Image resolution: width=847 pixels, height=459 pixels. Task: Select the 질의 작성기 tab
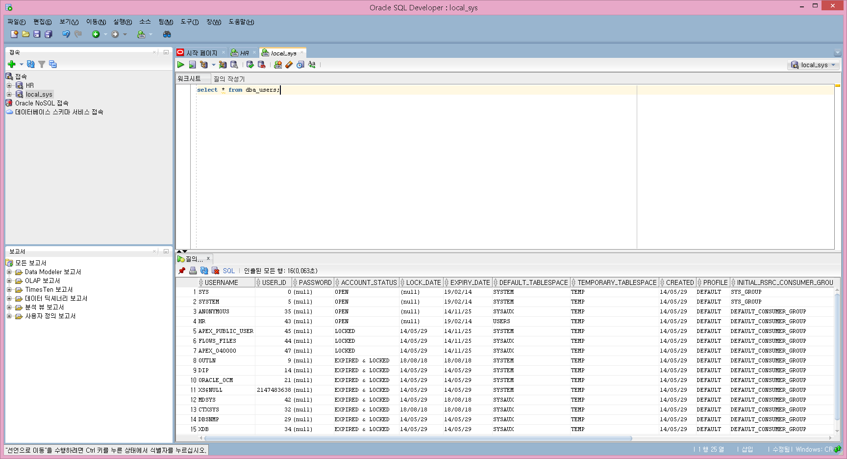pyautogui.click(x=229, y=79)
